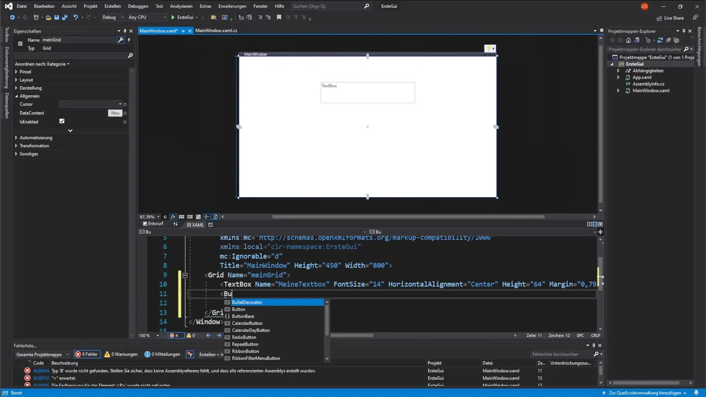Click error code XLS0414 link

(41, 371)
